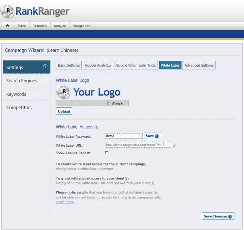The width and height of the screenshot is (244, 230).
Task: Save the white label password
Action: pos(152,136)
